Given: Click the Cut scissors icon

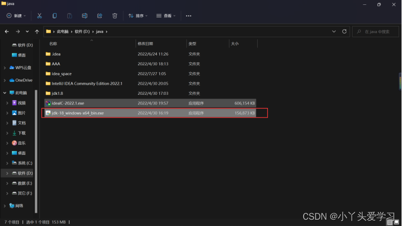Looking at the screenshot, I should tap(39, 16).
